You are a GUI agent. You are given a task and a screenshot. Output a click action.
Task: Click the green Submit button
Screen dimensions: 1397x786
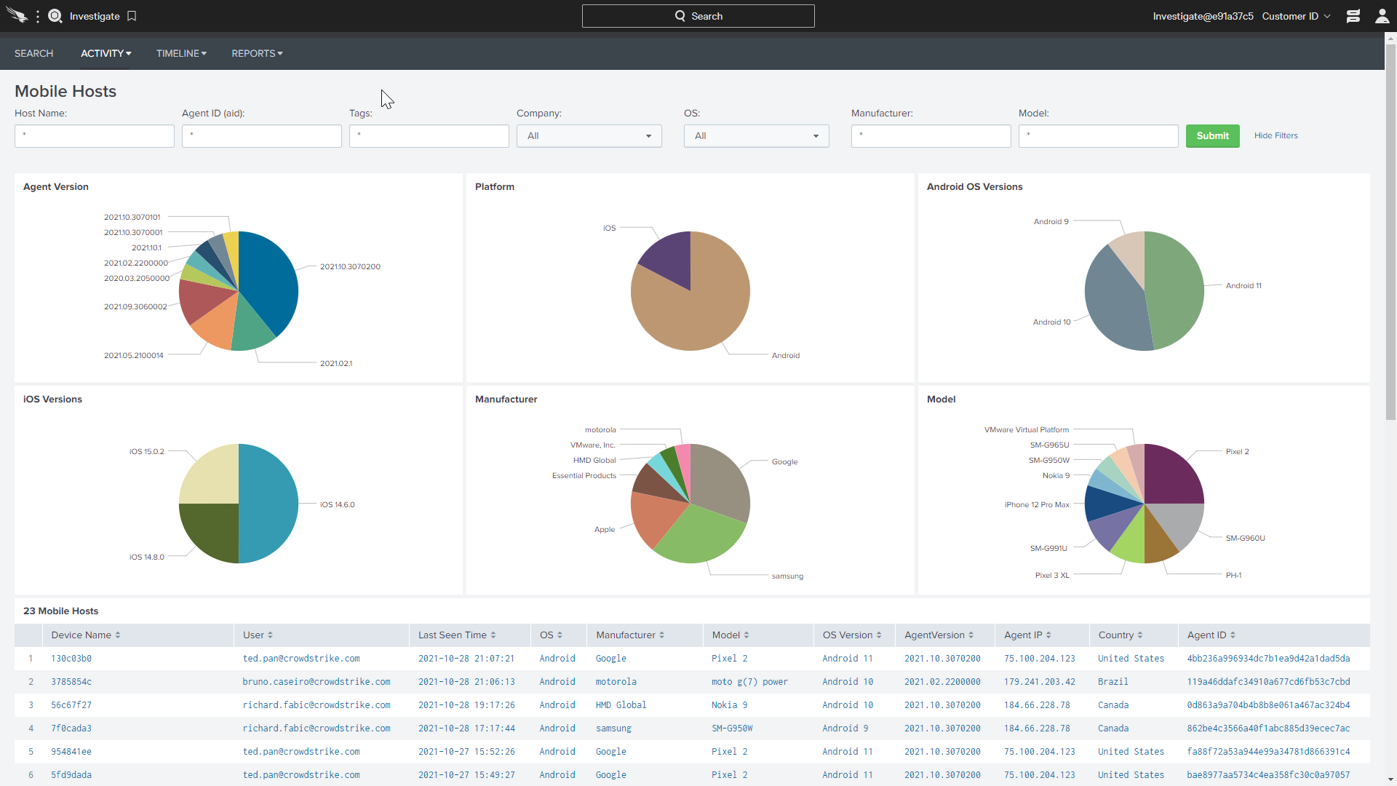point(1213,136)
